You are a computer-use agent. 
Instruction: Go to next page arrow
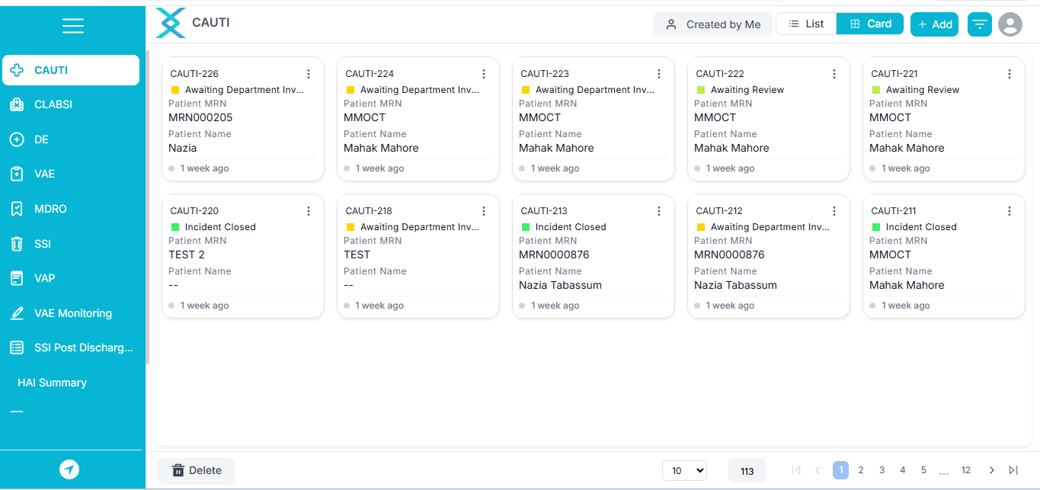pos(991,470)
